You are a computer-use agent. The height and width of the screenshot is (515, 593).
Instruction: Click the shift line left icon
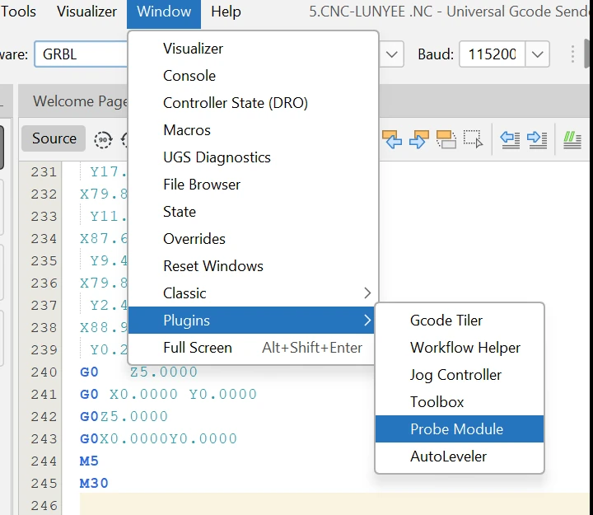pyautogui.click(x=510, y=139)
